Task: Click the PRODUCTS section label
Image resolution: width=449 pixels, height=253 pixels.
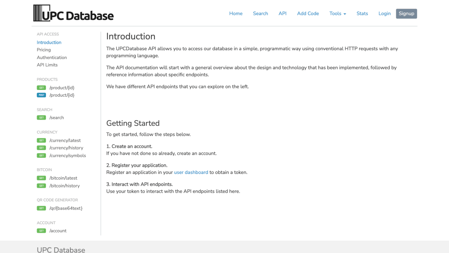Action: point(47,79)
